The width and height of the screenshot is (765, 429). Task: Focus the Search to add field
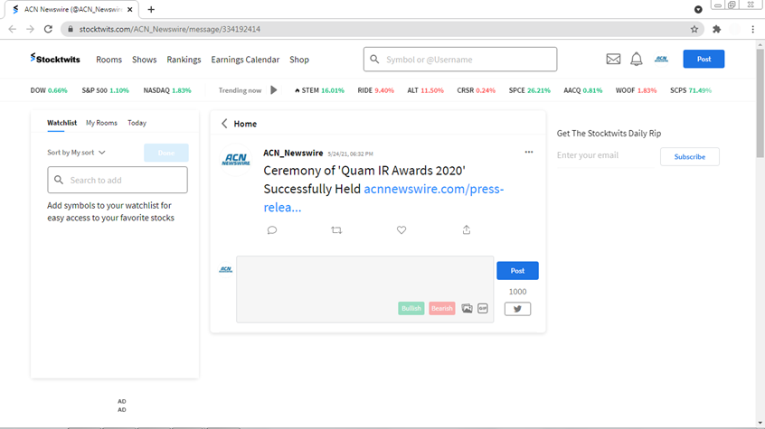pos(118,180)
